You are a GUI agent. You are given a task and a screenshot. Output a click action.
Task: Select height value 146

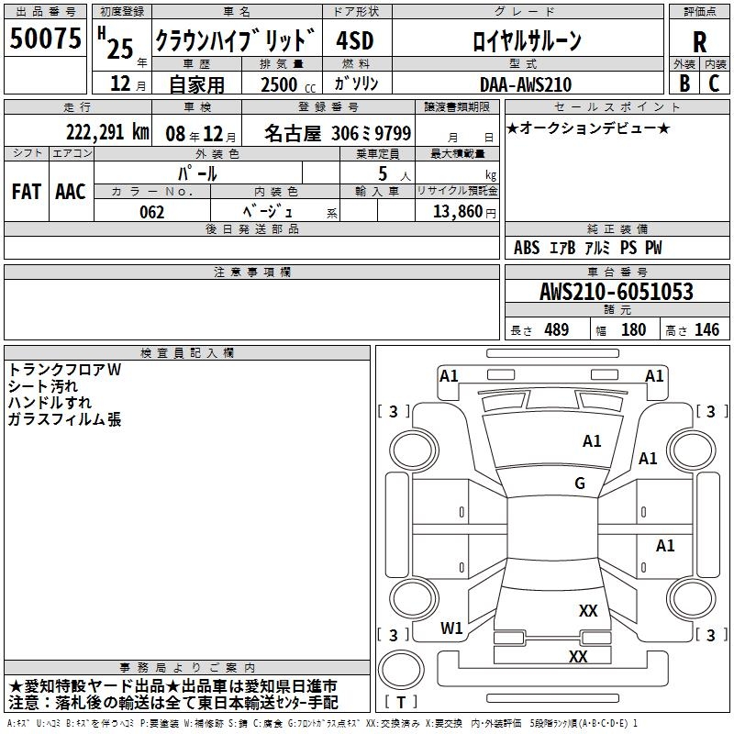pyautogui.click(x=706, y=330)
